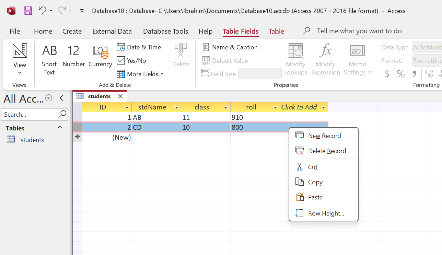The height and width of the screenshot is (255, 442).
Task: Click the Save icon in the title bar
Action: click(28, 11)
